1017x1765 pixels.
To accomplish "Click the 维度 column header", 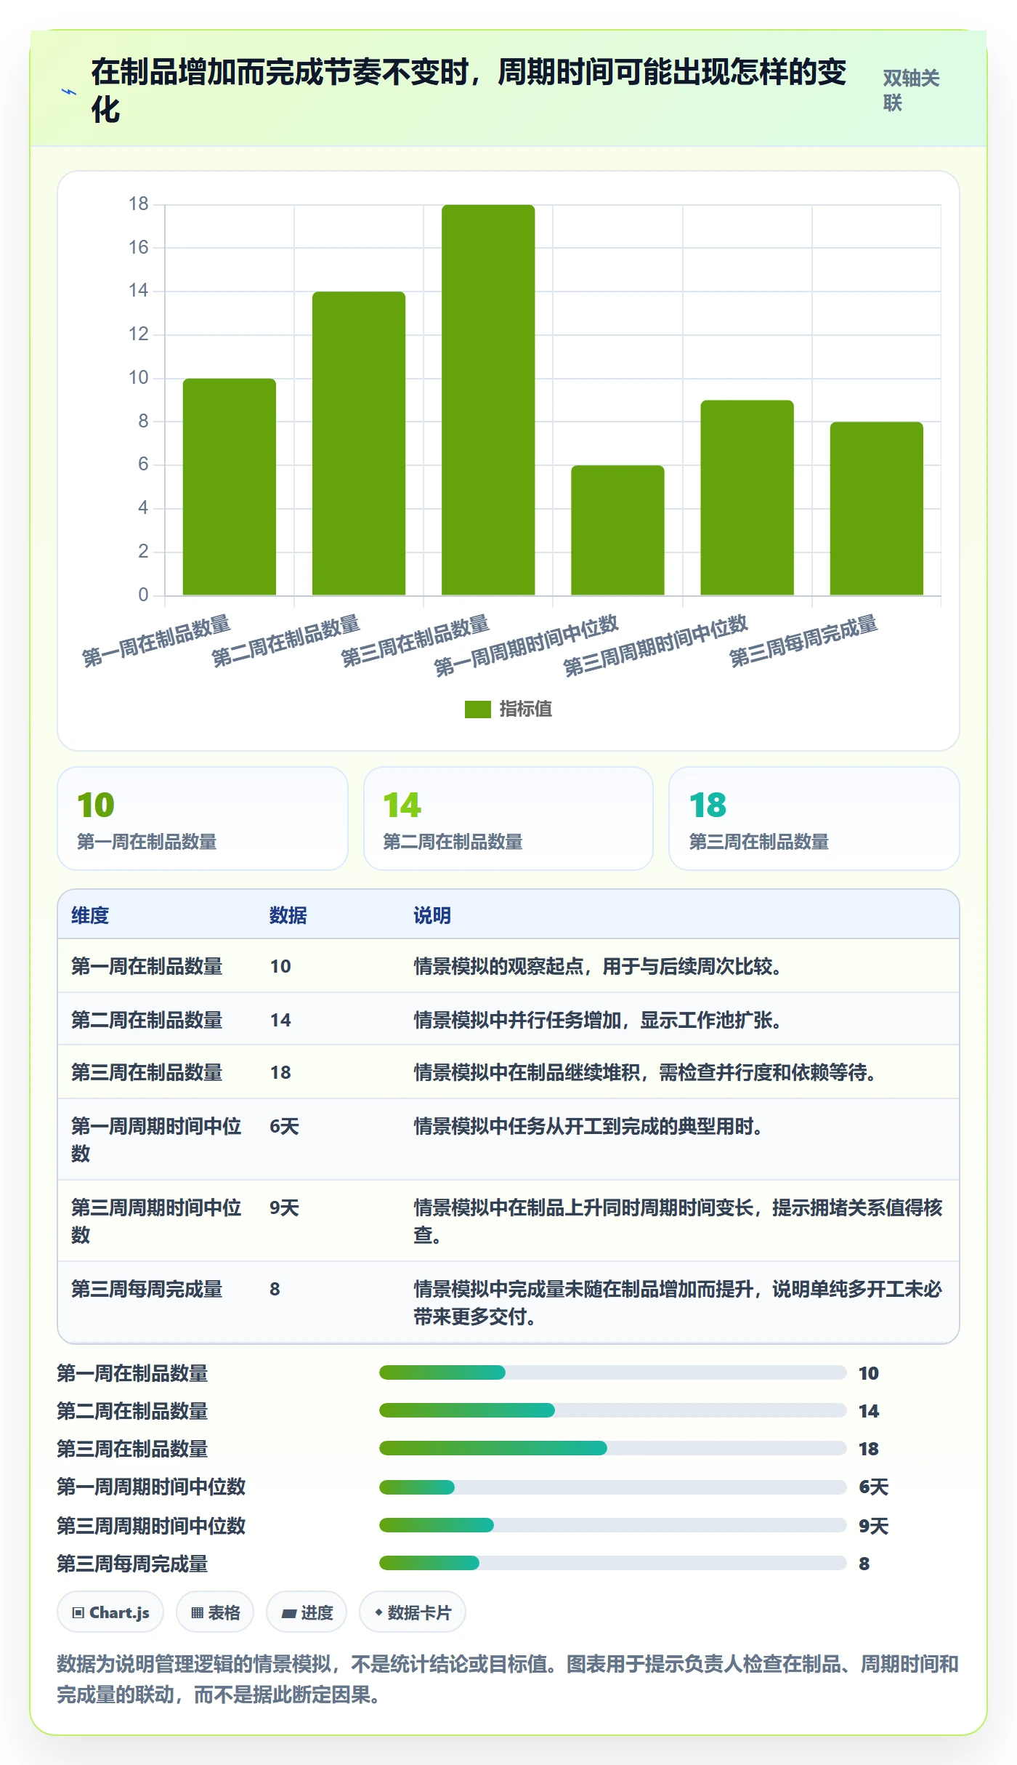I will [x=90, y=915].
